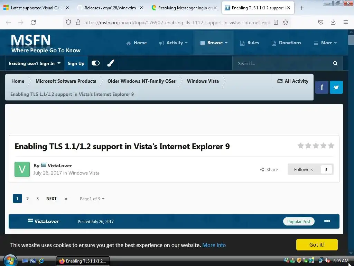
Task: Click the NEXT page link
Action: pos(52,198)
